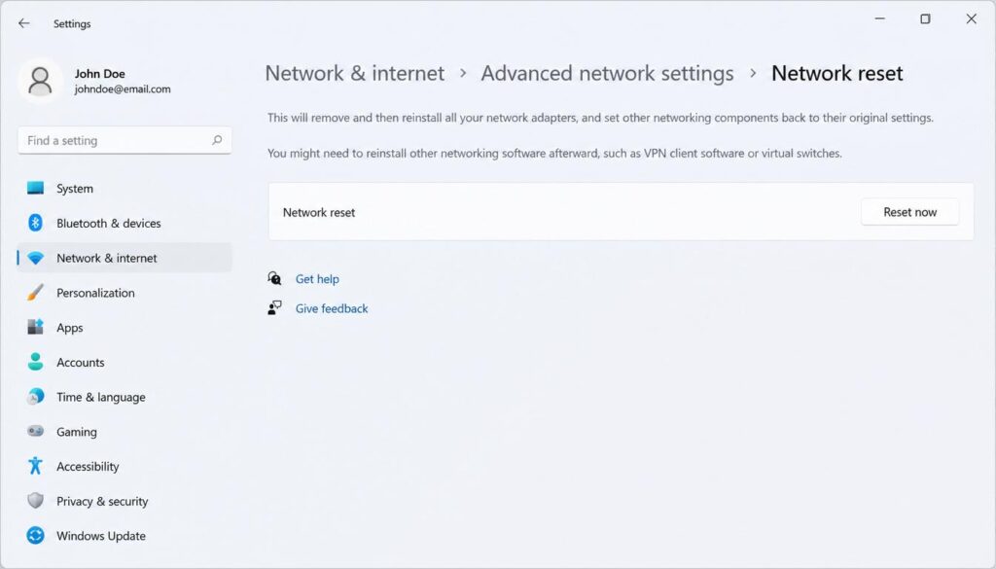
Task: Open the Gaming category
Action: 124,432
